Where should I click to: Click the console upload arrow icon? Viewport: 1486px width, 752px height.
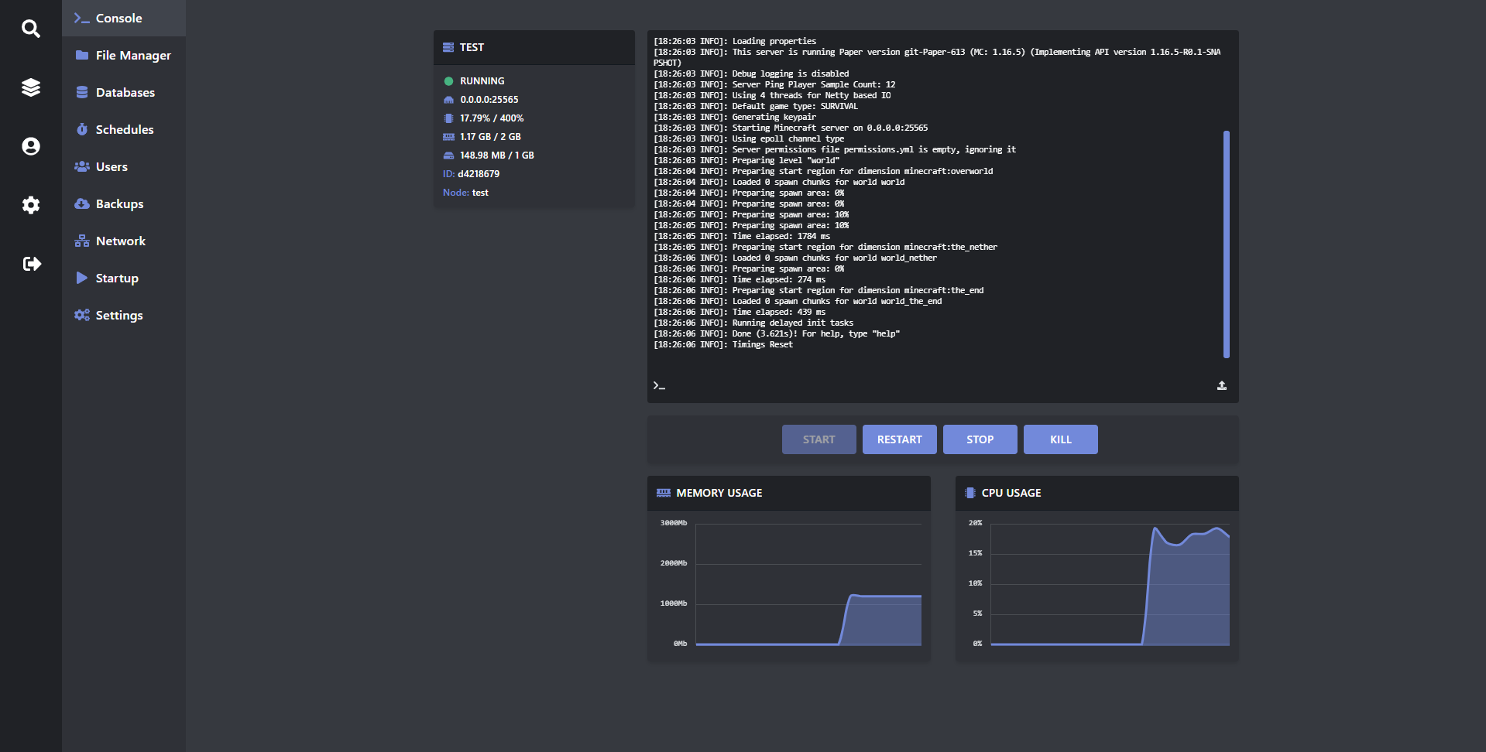click(1222, 385)
